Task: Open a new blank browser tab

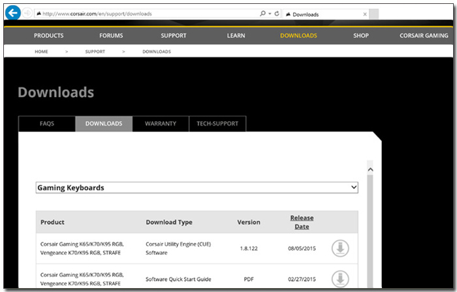Action: [x=374, y=14]
